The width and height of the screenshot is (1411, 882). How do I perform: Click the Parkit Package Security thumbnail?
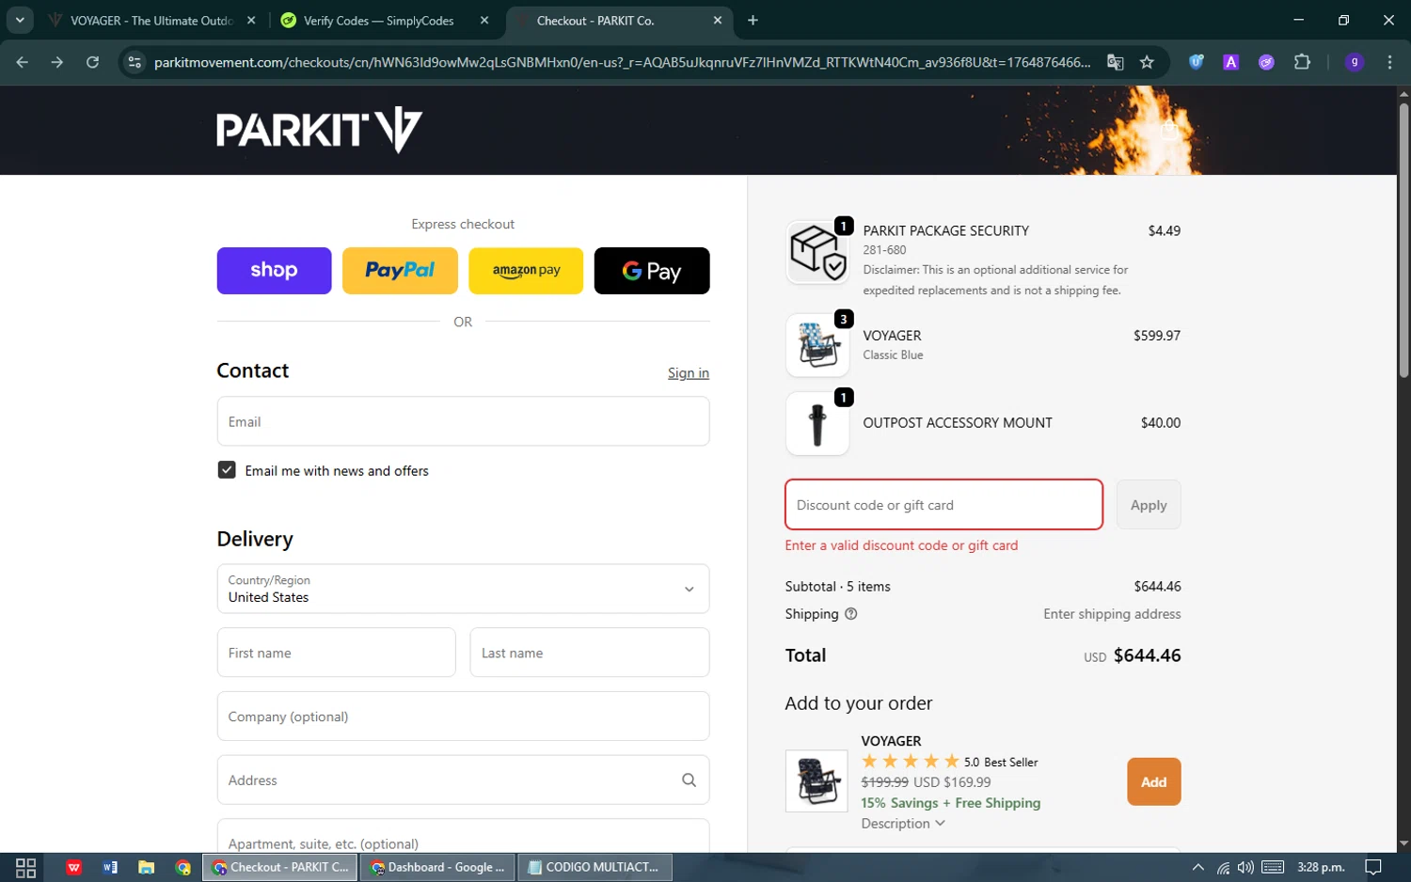coord(817,253)
